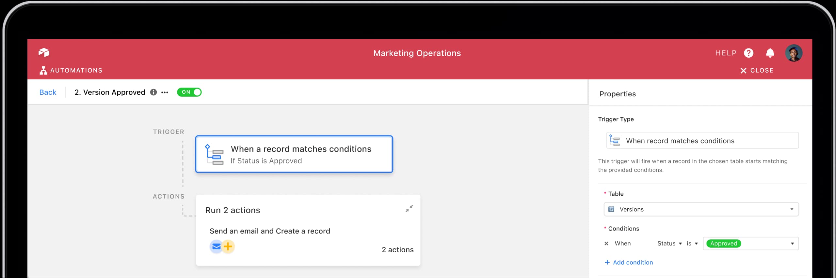Viewport: 836px width, 278px height.
Task: Click the 2 actions count label
Action: [397, 250]
